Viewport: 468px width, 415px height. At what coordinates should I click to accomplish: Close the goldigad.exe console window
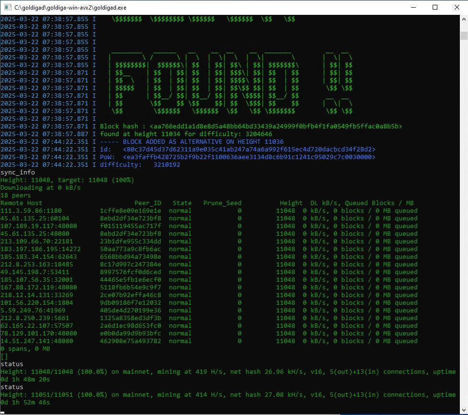click(x=457, y=8)
